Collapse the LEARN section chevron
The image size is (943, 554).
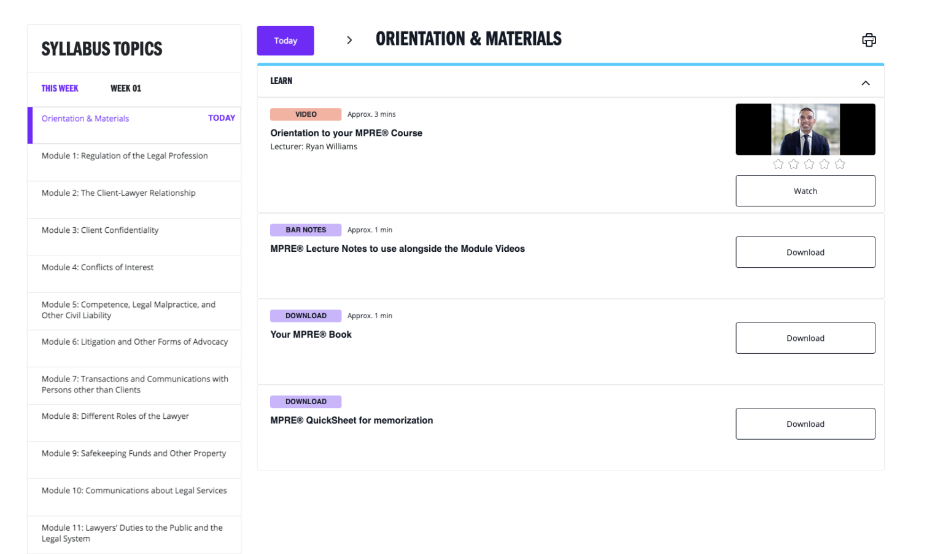[x=865, y=83]
